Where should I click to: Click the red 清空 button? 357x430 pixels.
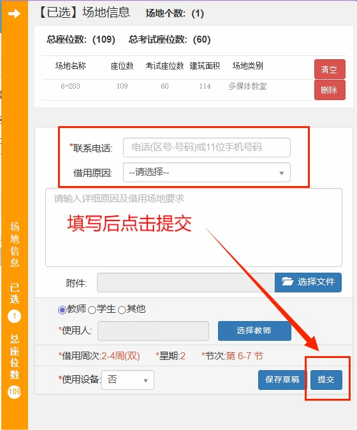(330, 69)
